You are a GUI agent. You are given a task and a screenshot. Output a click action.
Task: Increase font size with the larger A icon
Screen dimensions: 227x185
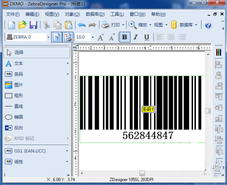pyautogui.click(x=101, y=37)
